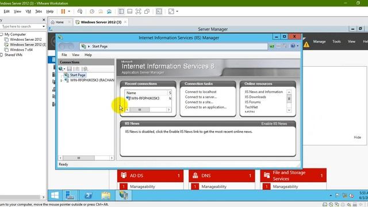368x207 pixels.
Task: Expand the WIN-RF0PHJK05K3 server node arrow
Action: coord(62,80)
